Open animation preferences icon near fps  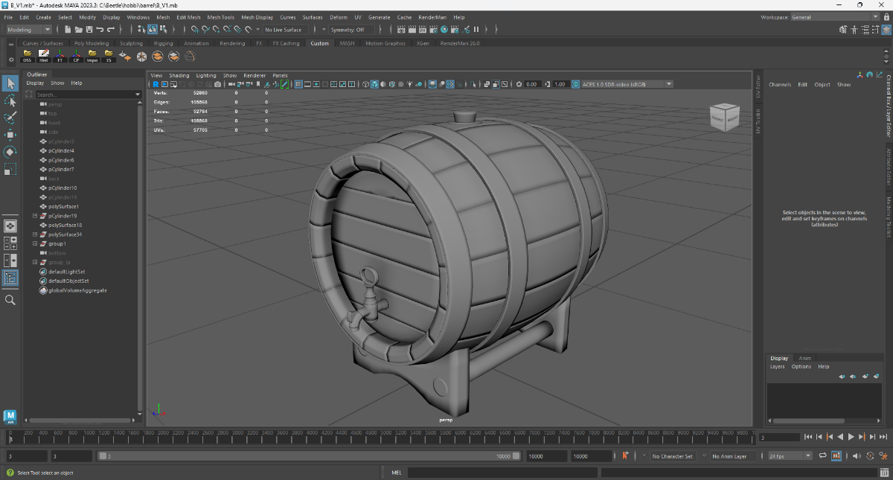click(x=883, y=456)
